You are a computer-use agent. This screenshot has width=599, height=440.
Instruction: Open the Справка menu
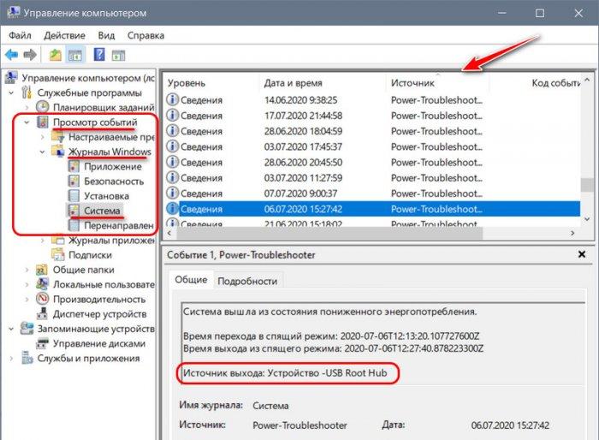coord(145,36)
